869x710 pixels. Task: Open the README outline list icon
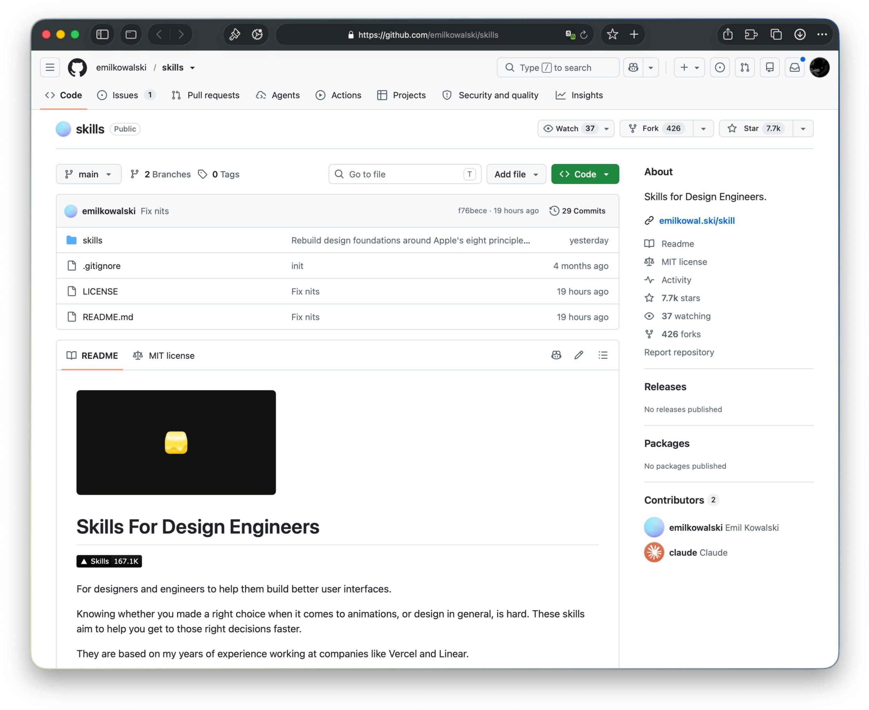(603, 355)
